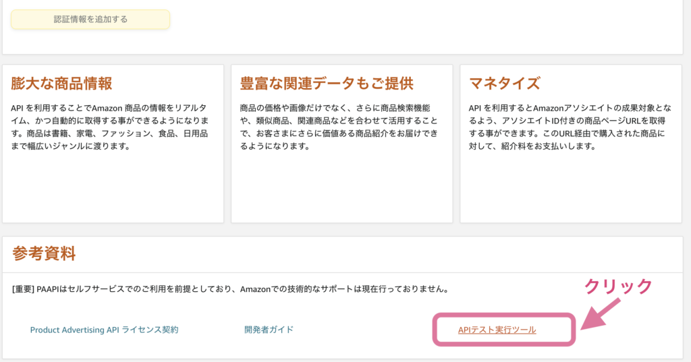This screenshot has height=362, width=691.
Task: Select the マネタイズ heading
Action: [505, 83]
